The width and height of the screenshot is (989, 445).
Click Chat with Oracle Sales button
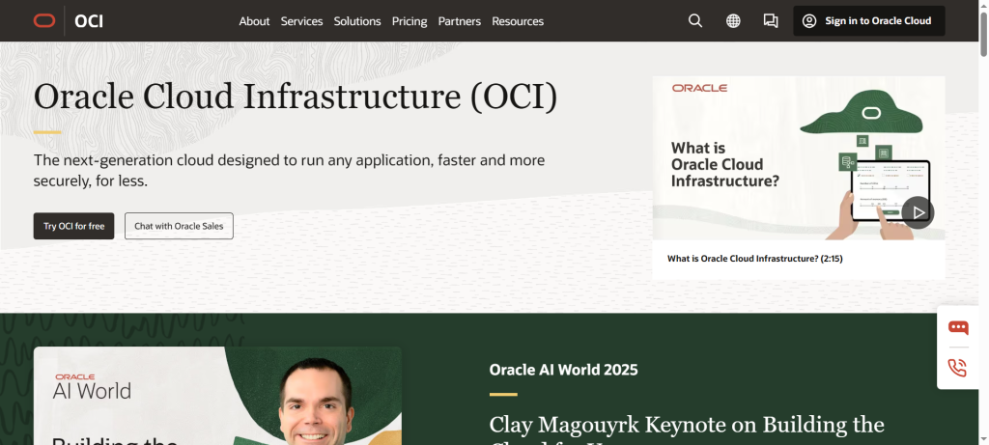(x=179, y=226)
